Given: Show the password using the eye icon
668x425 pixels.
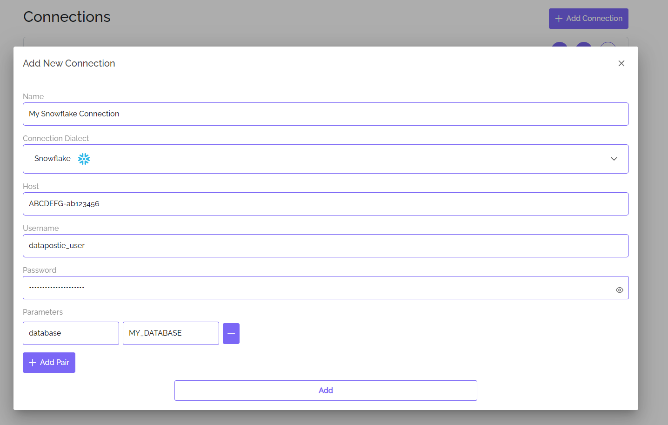Looking at the screenshot, I should click(x=619, y=290).
